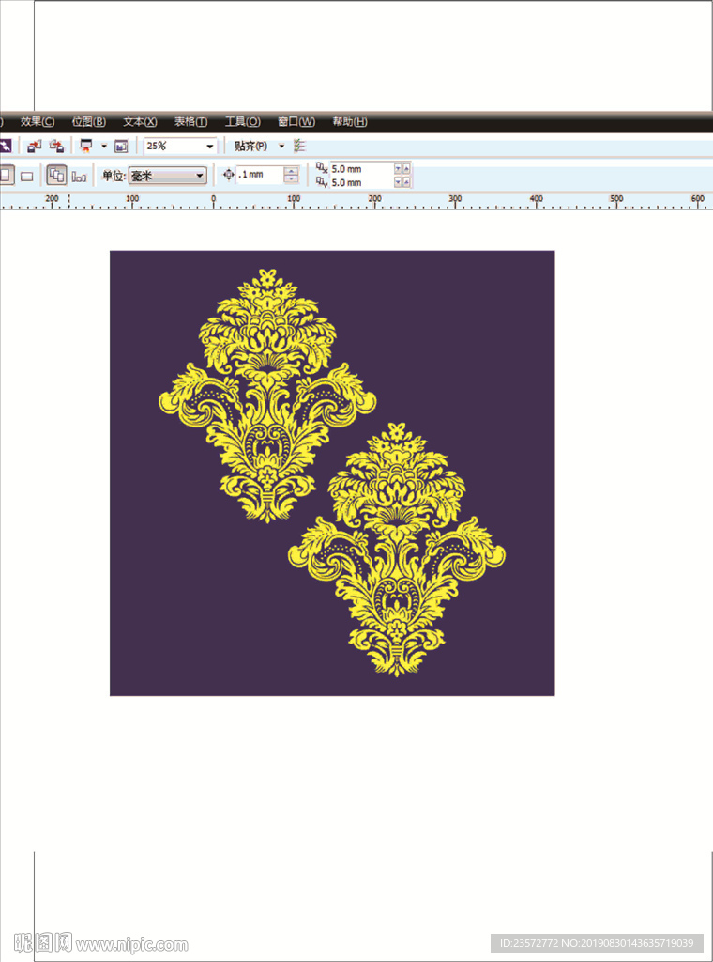
Task: Click the duplicate distance Y field
Action: 361,183
